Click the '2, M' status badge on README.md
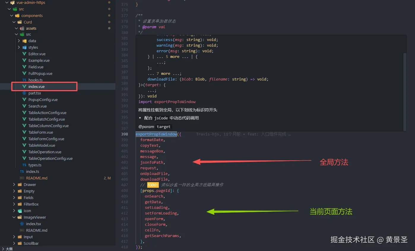Screen dimensions: 415x251 (107, 178)
